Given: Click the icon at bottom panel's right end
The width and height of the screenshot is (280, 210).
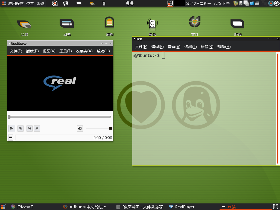Looking at the screenshot, I should click(x=276, y=207).
